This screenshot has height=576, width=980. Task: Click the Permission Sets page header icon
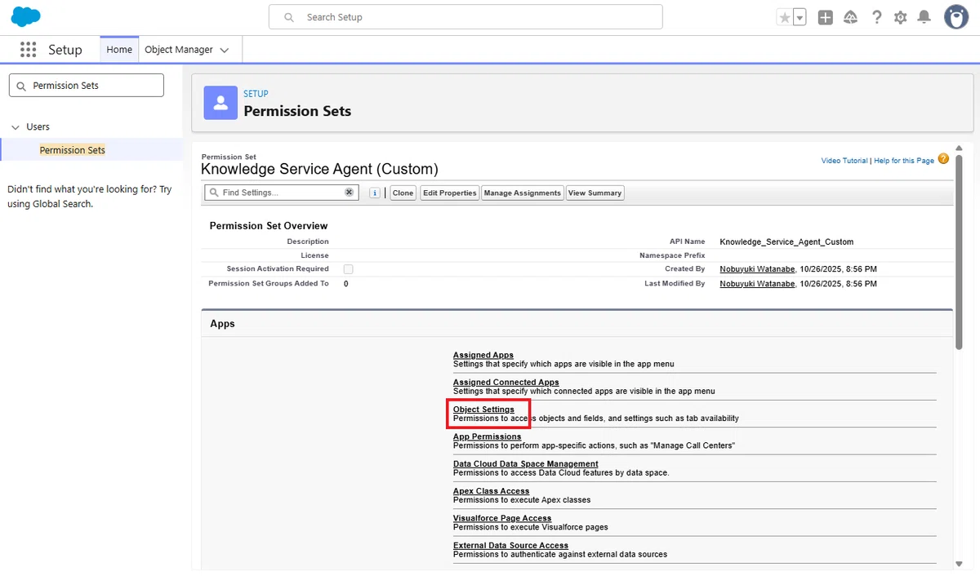(220, 102)
